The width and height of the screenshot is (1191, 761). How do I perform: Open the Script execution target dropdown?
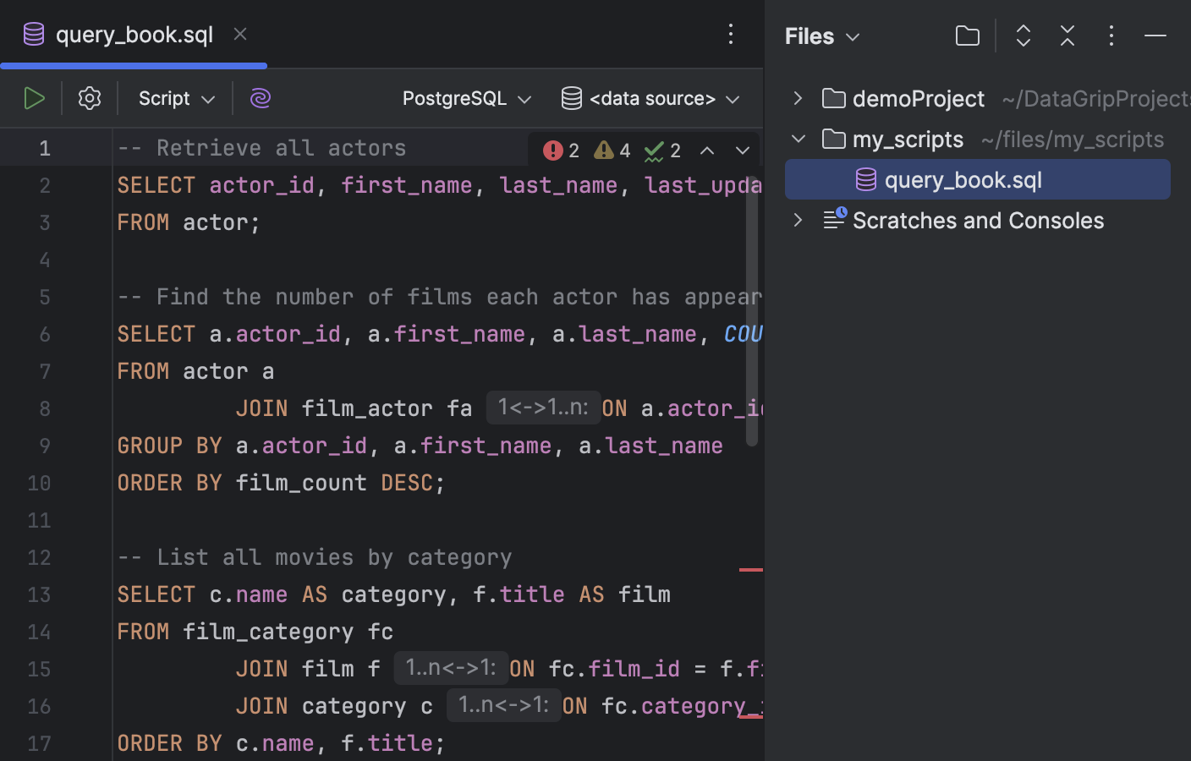(x=174, y=97)
